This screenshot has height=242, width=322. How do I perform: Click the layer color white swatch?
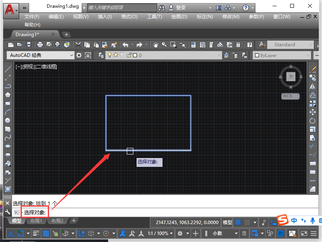tap(135, 55)
